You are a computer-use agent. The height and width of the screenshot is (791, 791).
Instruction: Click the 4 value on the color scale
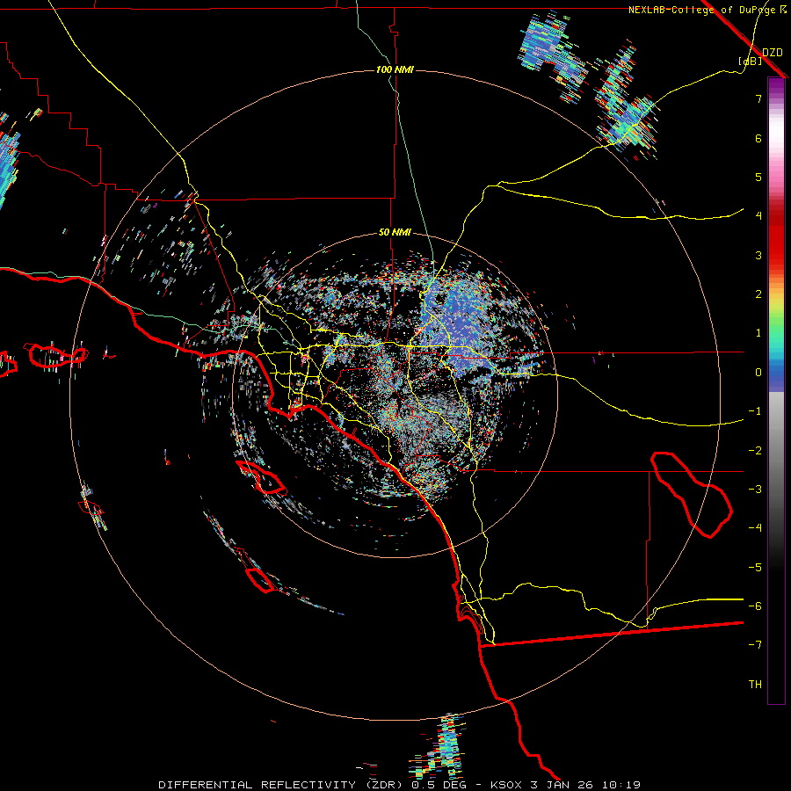(x=758, y=216)
